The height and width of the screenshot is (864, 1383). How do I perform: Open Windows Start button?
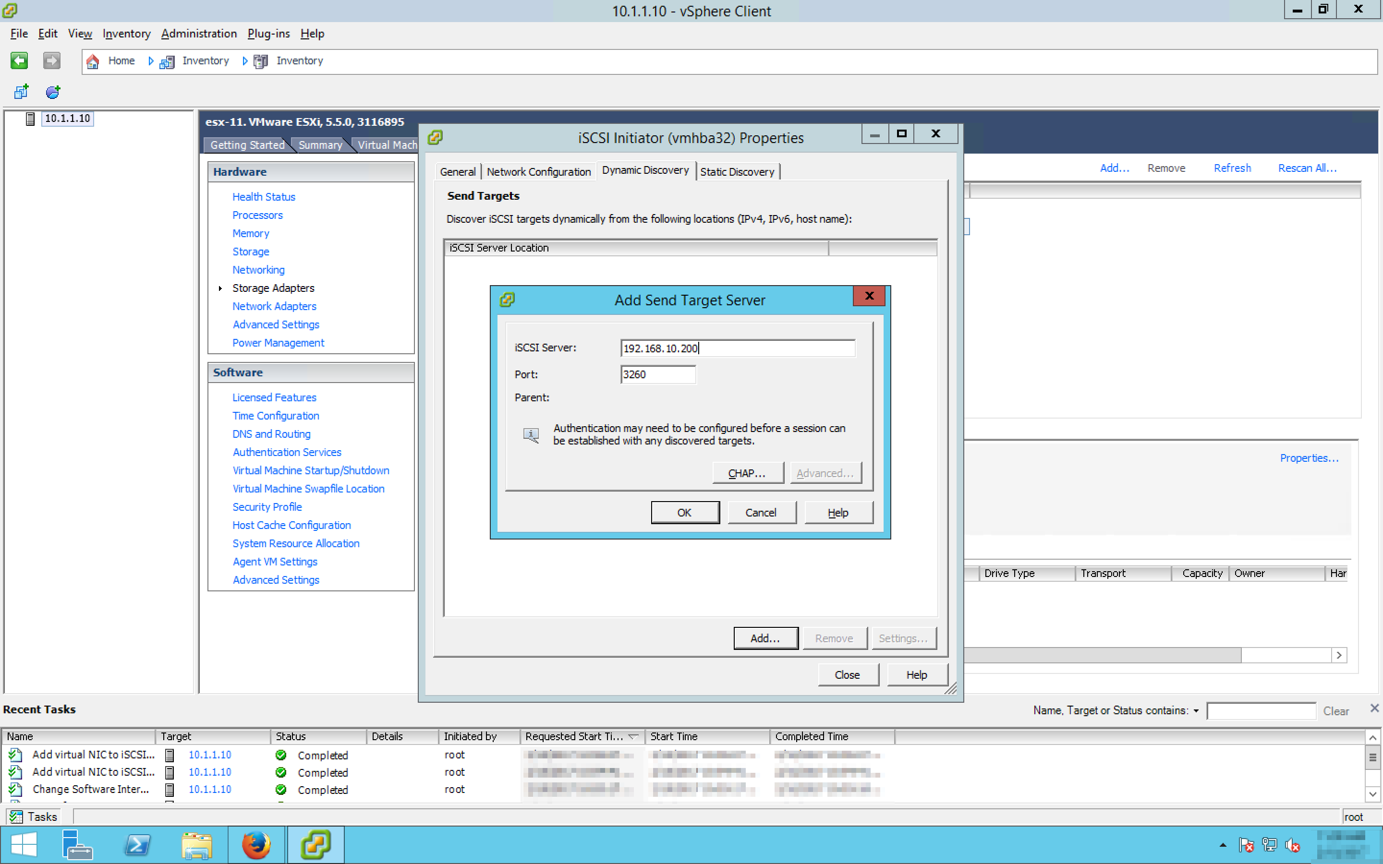click(x=24, y=845)
